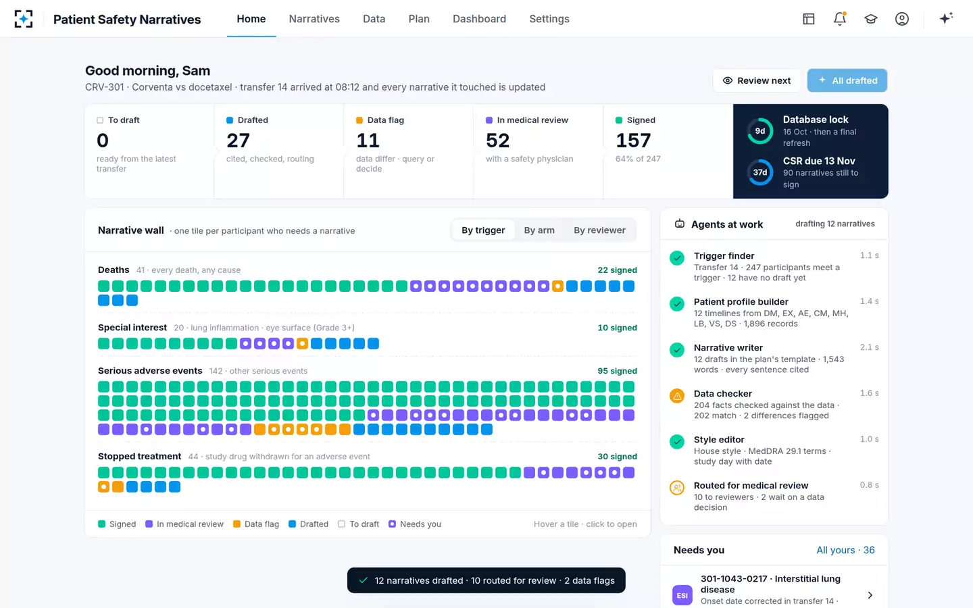Click the Patient Safety Narratives logo icon

24,19
